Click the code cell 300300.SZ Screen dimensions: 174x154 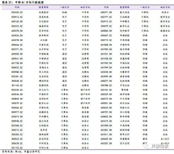click(17, 134)
